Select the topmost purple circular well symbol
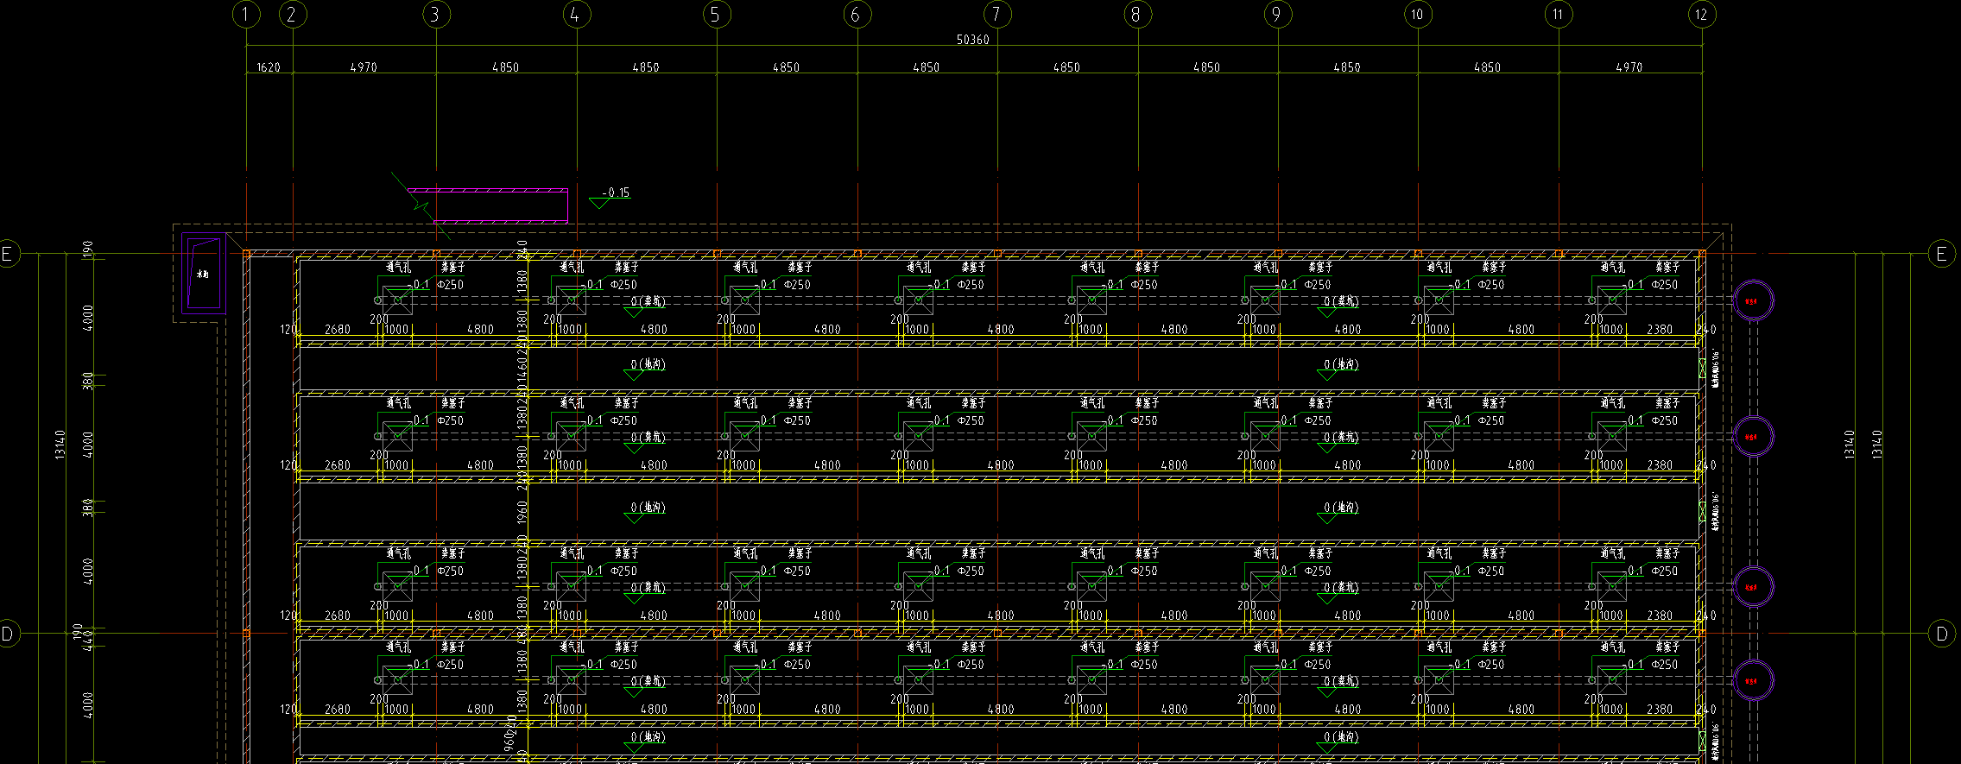Screen dimensions: 1961x764 pyautogui.click(x=1753, y=301)
